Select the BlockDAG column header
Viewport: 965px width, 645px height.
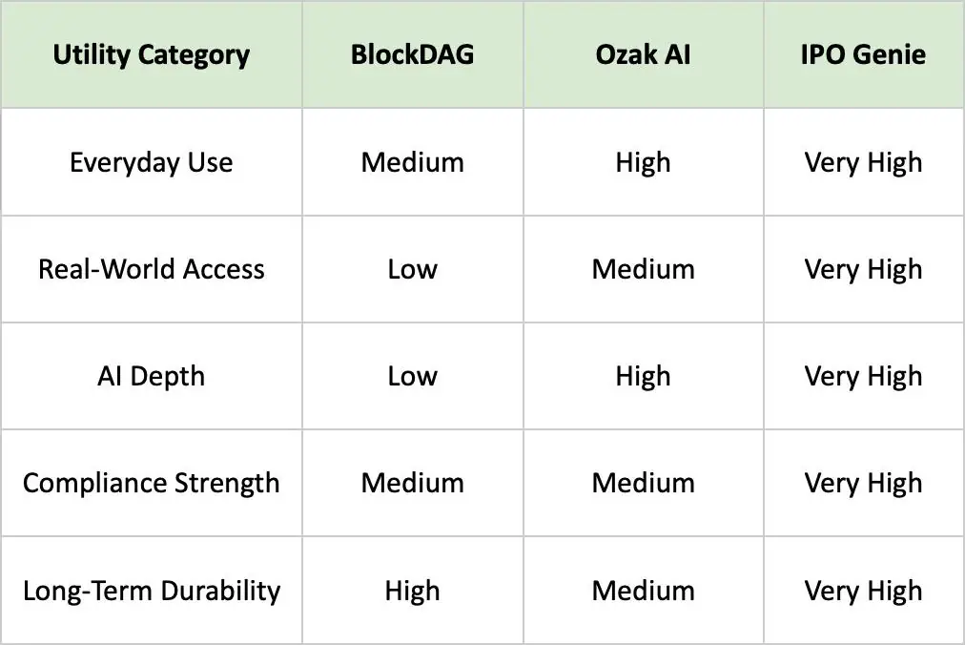click(x=412, y=54)
